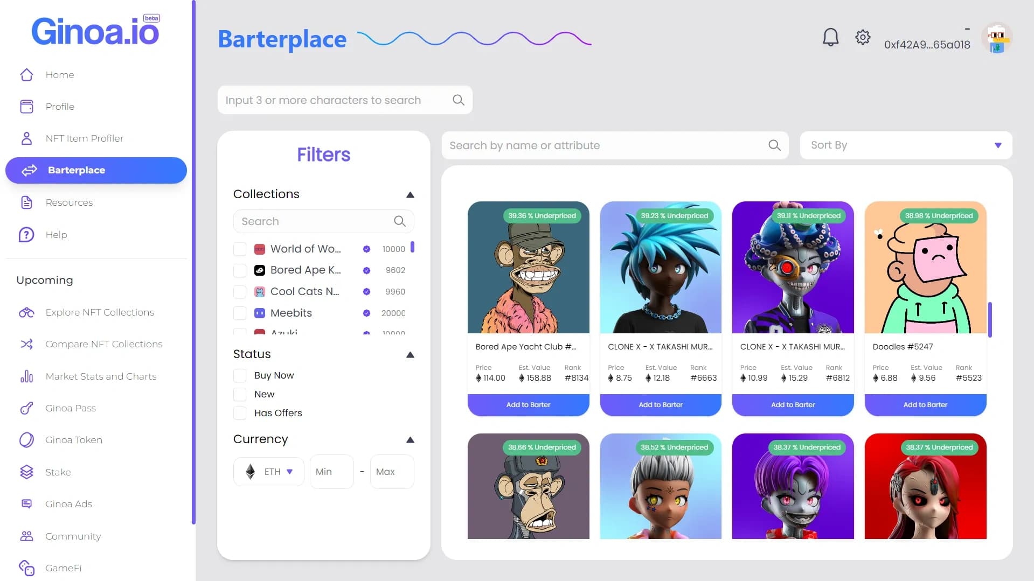Click the Help question mark icon
This screenshot has height=581, width=1034.
26,235
